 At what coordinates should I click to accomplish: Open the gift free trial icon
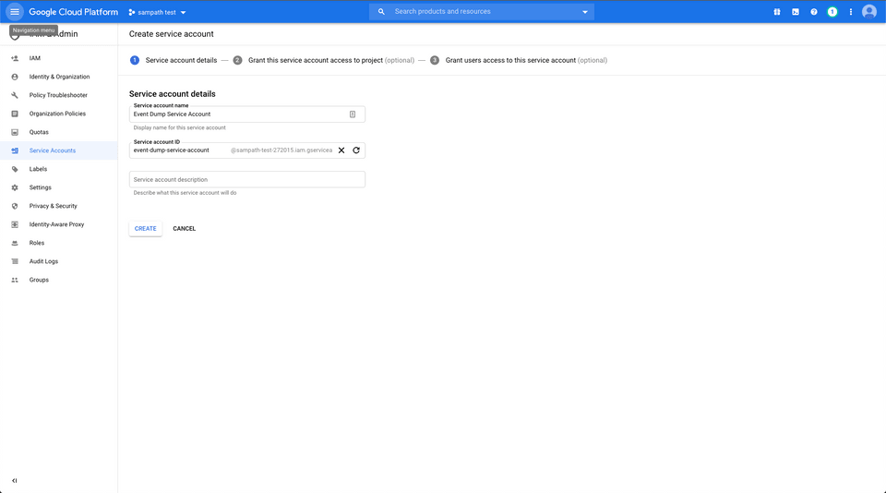(777, 12)
